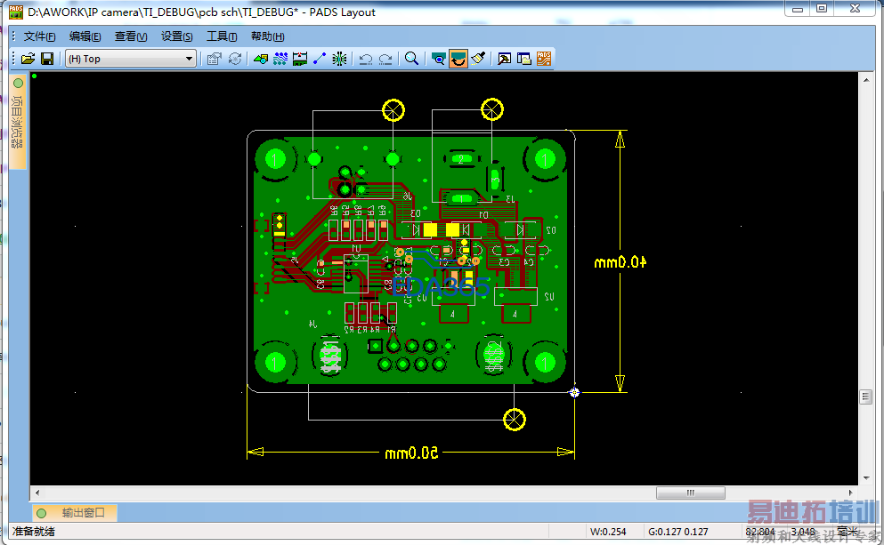The width and height of the screenshot is (884, 545).
Task: Open the Project Explorer toolbar icon
Action: (523, 59)
